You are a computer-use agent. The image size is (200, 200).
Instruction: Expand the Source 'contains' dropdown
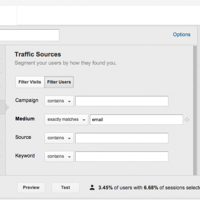point(59,138)
